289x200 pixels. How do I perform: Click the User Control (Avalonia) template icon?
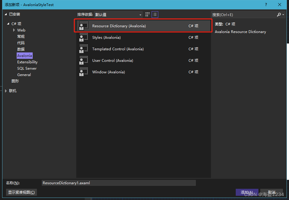tap(84, 60)
